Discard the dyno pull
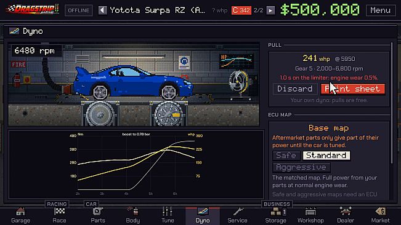This screenshot has height=225, width=401. point(295,89)
